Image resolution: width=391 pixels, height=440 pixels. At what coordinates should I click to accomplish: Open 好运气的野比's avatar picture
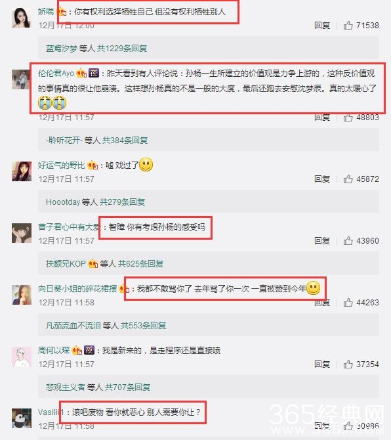pos(21,171)
